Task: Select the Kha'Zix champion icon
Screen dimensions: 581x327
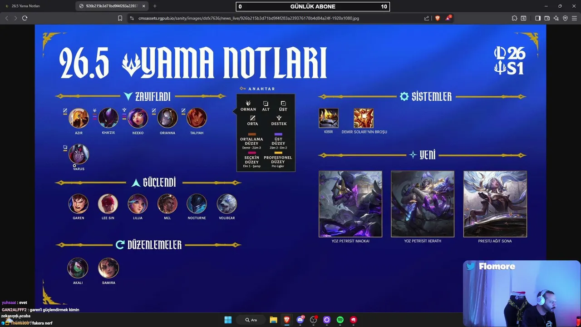Action: click(108, 118)
